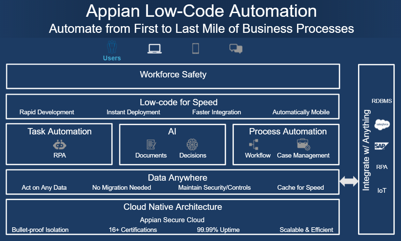
Task: Click "No Migration Needed" text
Action: (122, 188)
